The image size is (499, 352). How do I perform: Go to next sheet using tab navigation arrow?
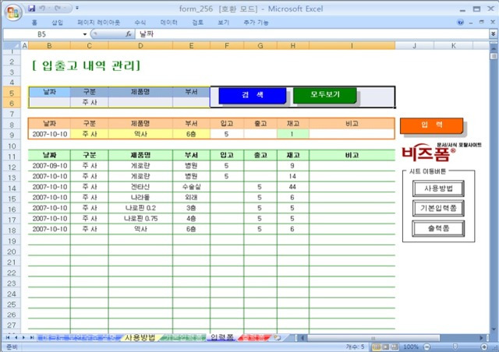coord(23,337)
